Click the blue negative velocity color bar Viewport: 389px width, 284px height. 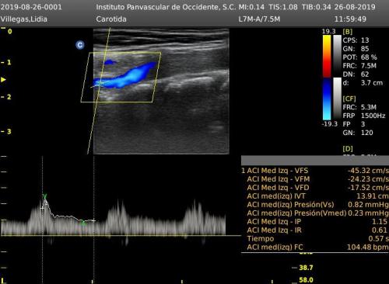point(327,99)
